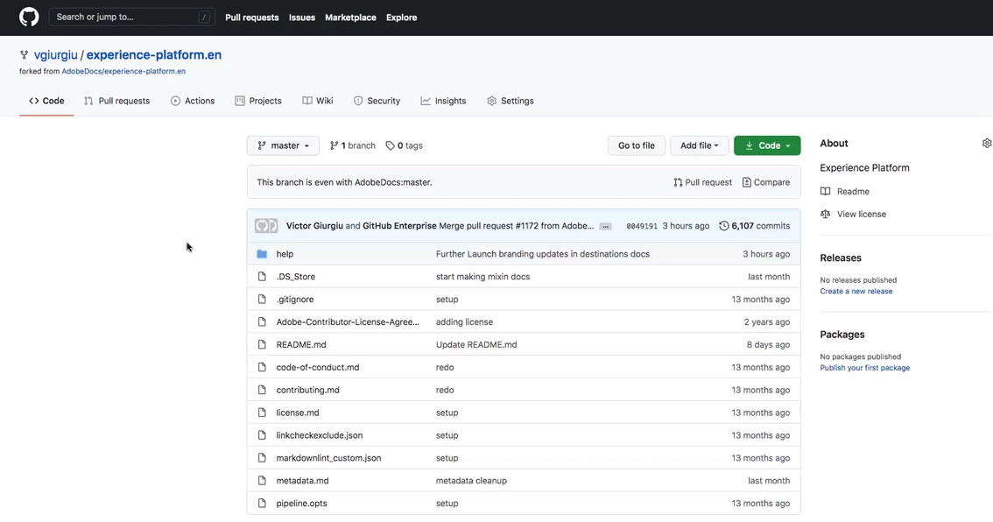Click the commit history clock icon

tap(724, 226)
